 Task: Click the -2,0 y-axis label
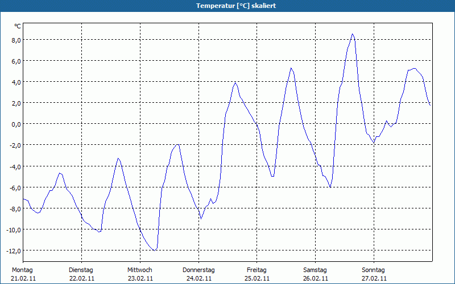pyautogui.click(x=15, y=145)
